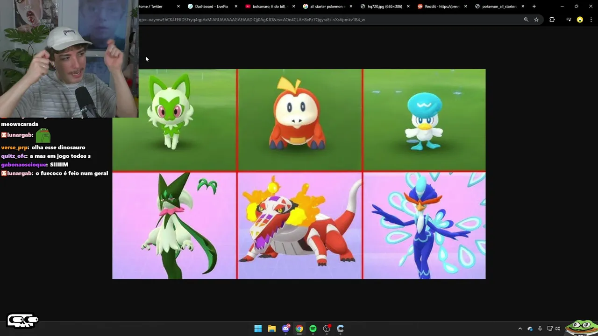Close the all starter pokemon tab
Image resolution: width=598 pixels, height=336 pixels.
(351, 7)
